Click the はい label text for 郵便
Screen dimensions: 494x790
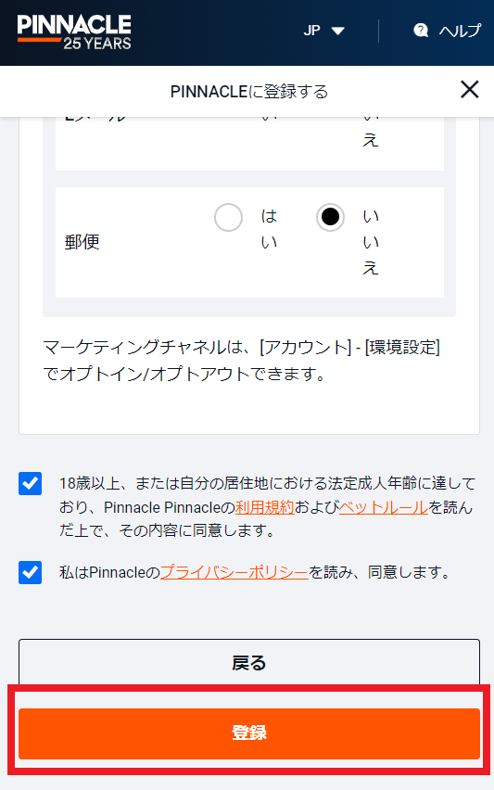coord(269,229)
